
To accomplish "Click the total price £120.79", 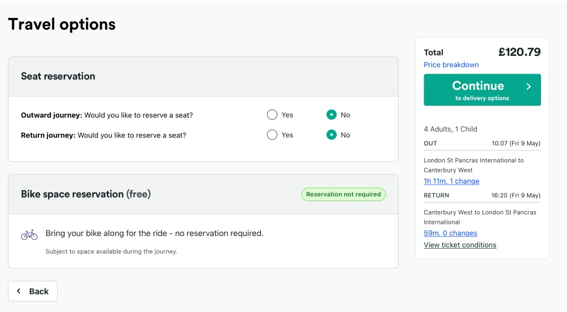I will 519,52.
